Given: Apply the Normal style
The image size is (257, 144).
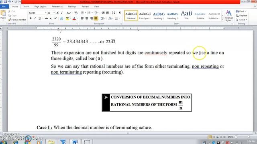Looking at the screenshot, I should (131, 16).
